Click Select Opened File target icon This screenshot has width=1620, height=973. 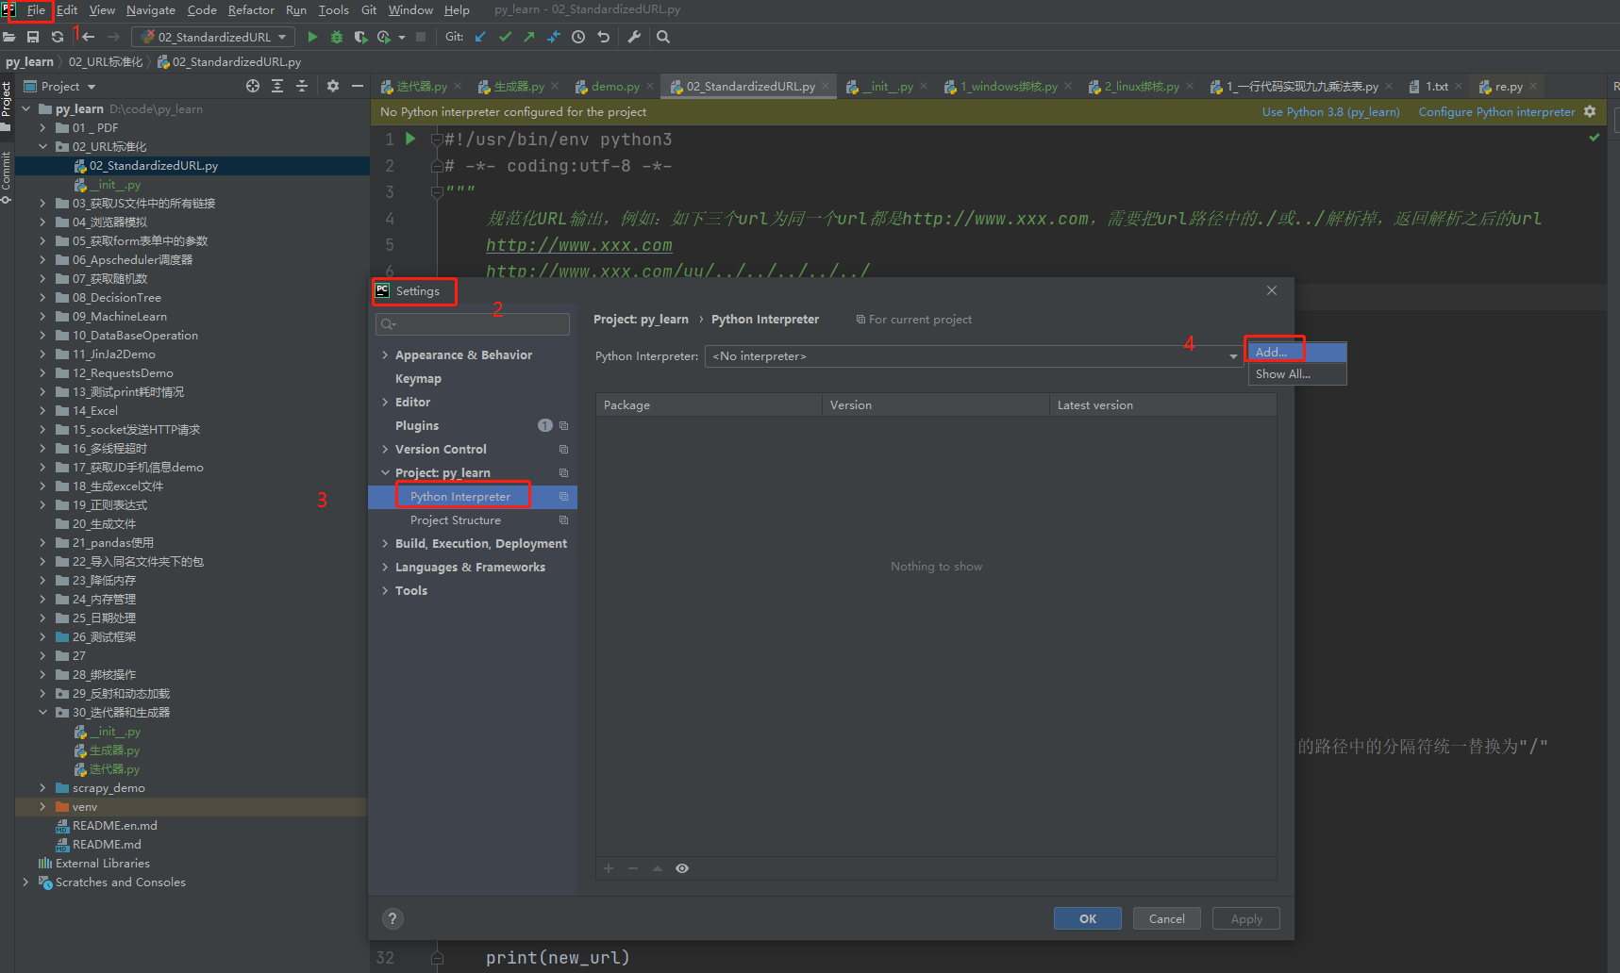point(253,86)
